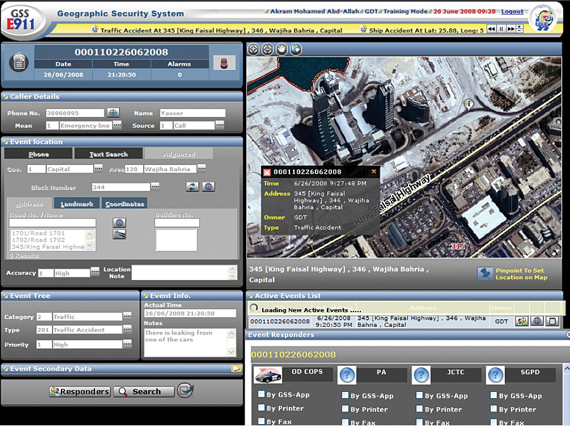Select the Landmark sub-tab
This screenshot has width=570, height=426.
coord(77,204)
